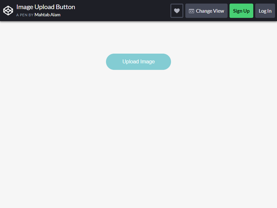Screen dimensions: 277x208
Task: Click the Upload Image button
Action: (x=138, y=62)
